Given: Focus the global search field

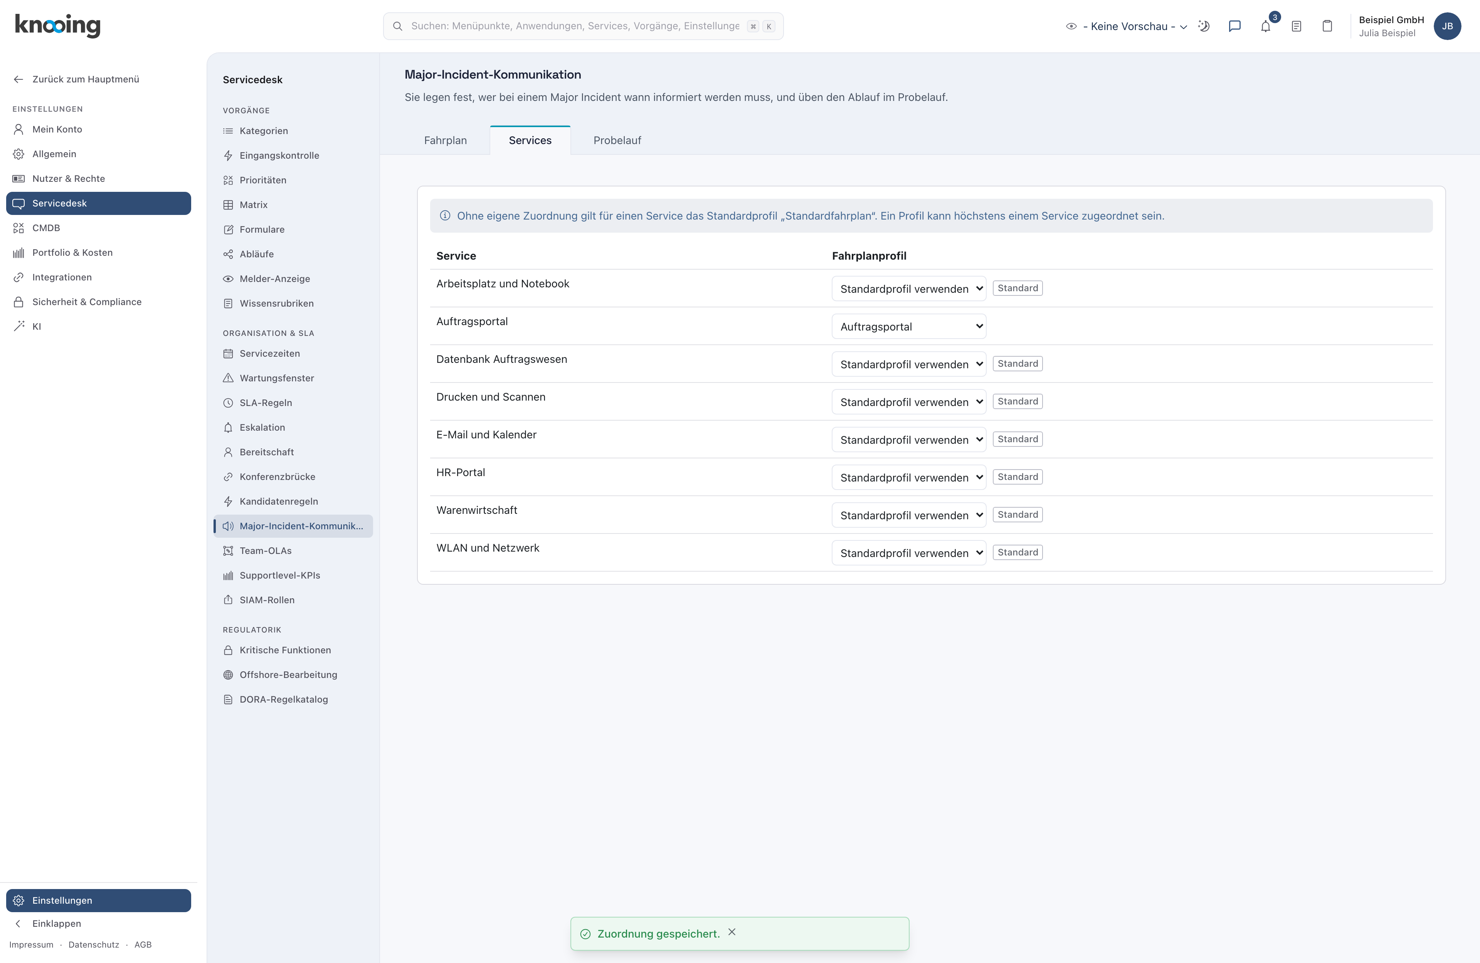Looking at the screenshot, I should click(x=583, y=26).
